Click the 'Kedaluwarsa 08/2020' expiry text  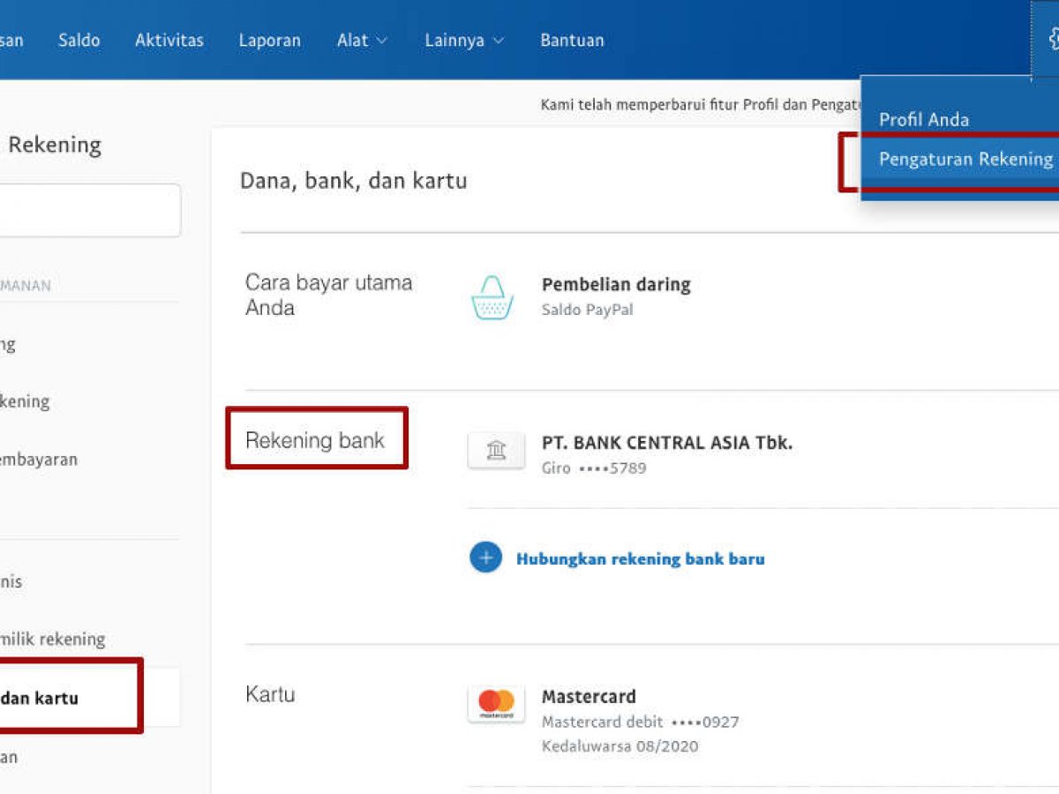point(620,746)
